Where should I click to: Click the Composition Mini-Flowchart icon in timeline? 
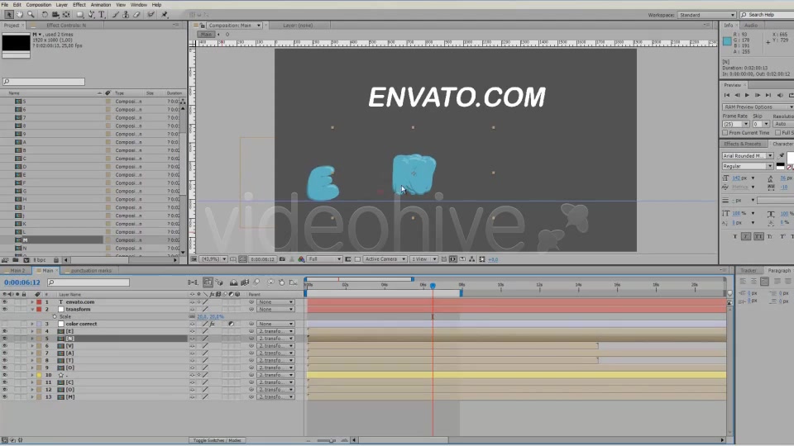click(x=193, y=282)
